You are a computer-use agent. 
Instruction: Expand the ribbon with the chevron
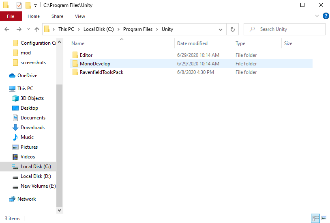click(x=317, y=16)
